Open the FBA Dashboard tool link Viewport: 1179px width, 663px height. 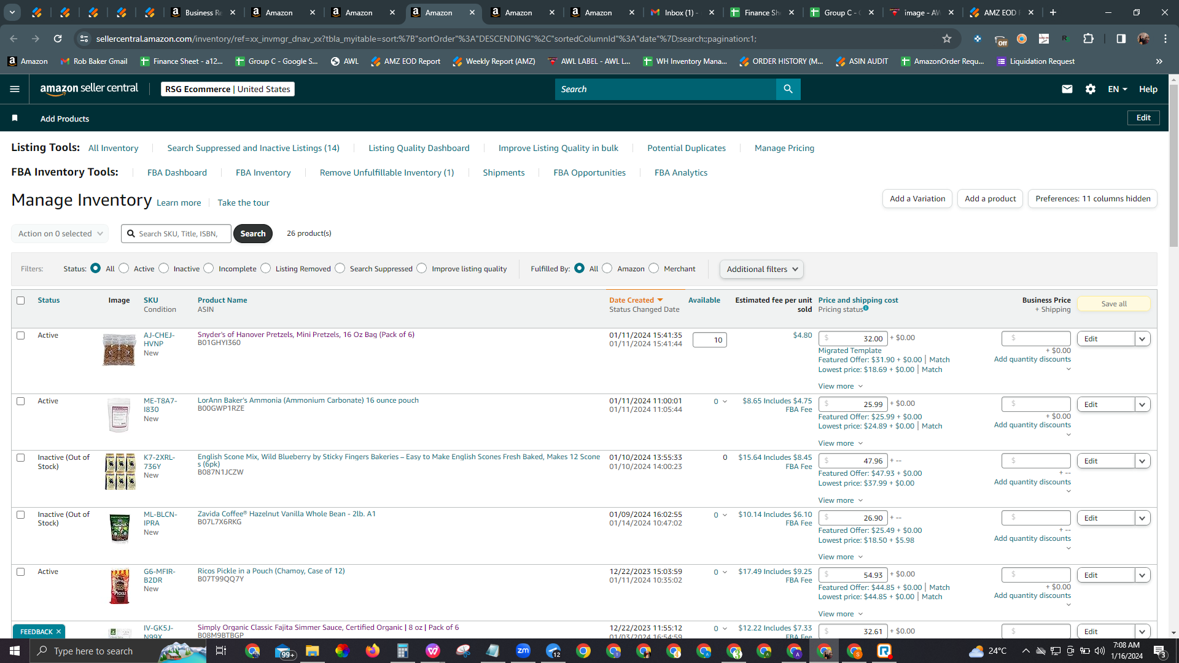177,173
